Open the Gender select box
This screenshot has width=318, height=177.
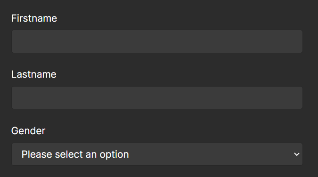point(157,154)
